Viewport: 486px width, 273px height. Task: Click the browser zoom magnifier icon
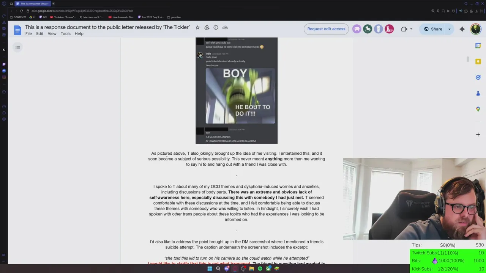(433, 11)
